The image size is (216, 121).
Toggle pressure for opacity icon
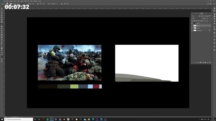pyautogui.click(x=38, y=4)
